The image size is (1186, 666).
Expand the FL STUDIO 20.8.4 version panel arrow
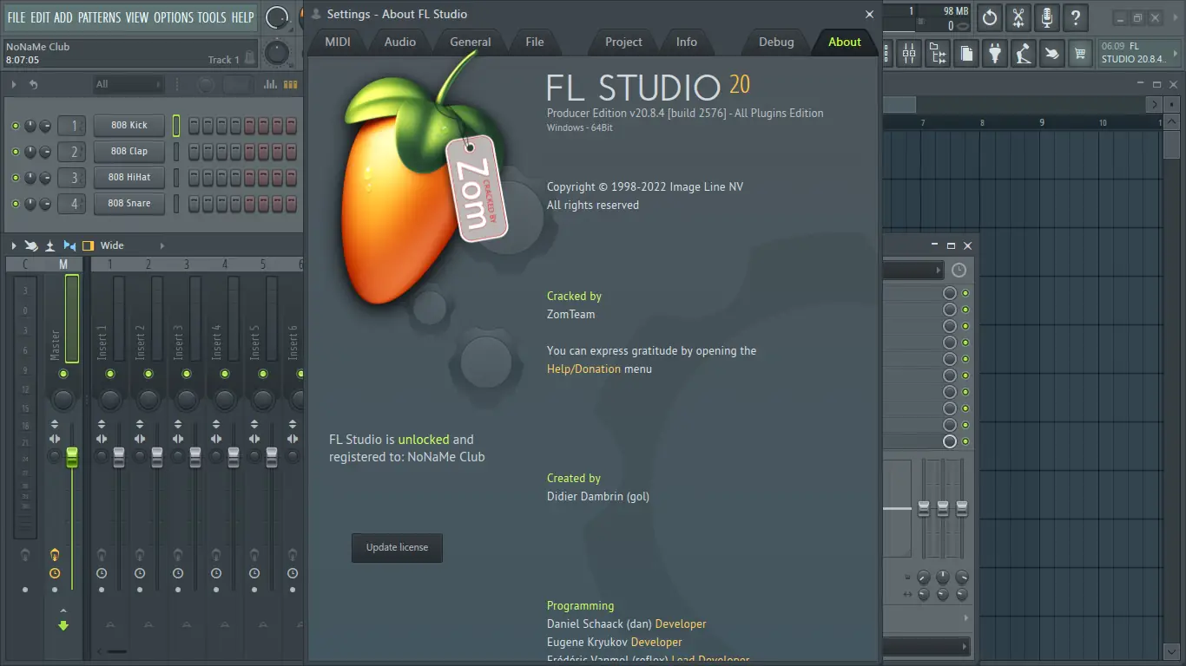point(1176,53)
